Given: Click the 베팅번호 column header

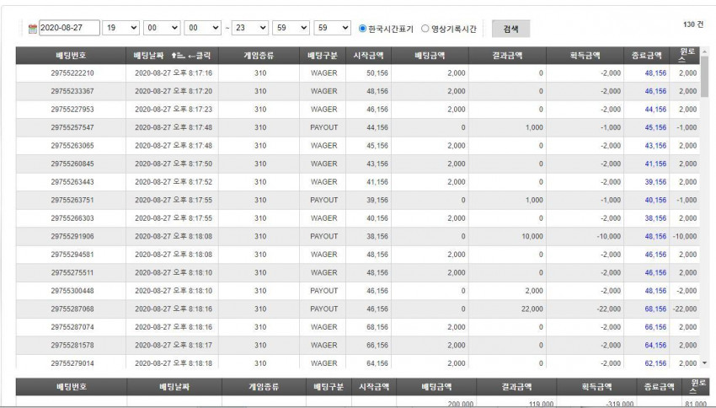Looking at the screenshot, I should pyautogui.click(x=72, y=56).
